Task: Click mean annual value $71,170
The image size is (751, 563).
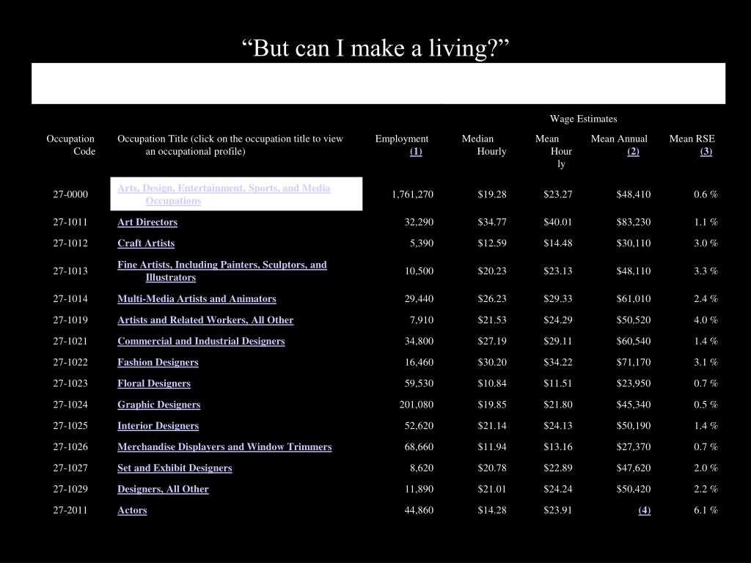Action: (x=634, y=362)
